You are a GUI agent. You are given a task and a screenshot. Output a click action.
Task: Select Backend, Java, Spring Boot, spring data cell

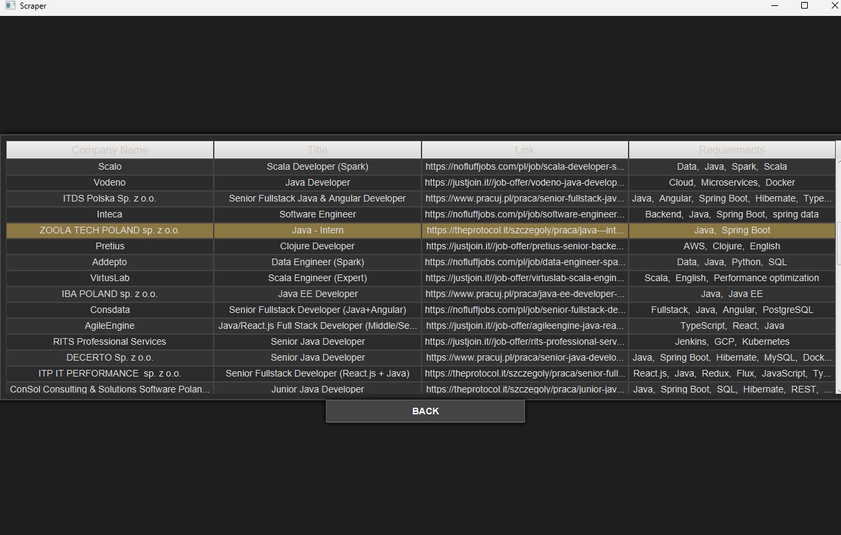pos(732,214)
